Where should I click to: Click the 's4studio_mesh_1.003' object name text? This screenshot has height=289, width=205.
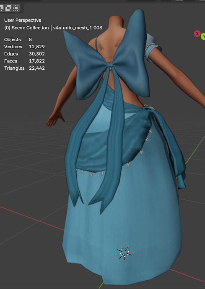click(x=78, y=28)
